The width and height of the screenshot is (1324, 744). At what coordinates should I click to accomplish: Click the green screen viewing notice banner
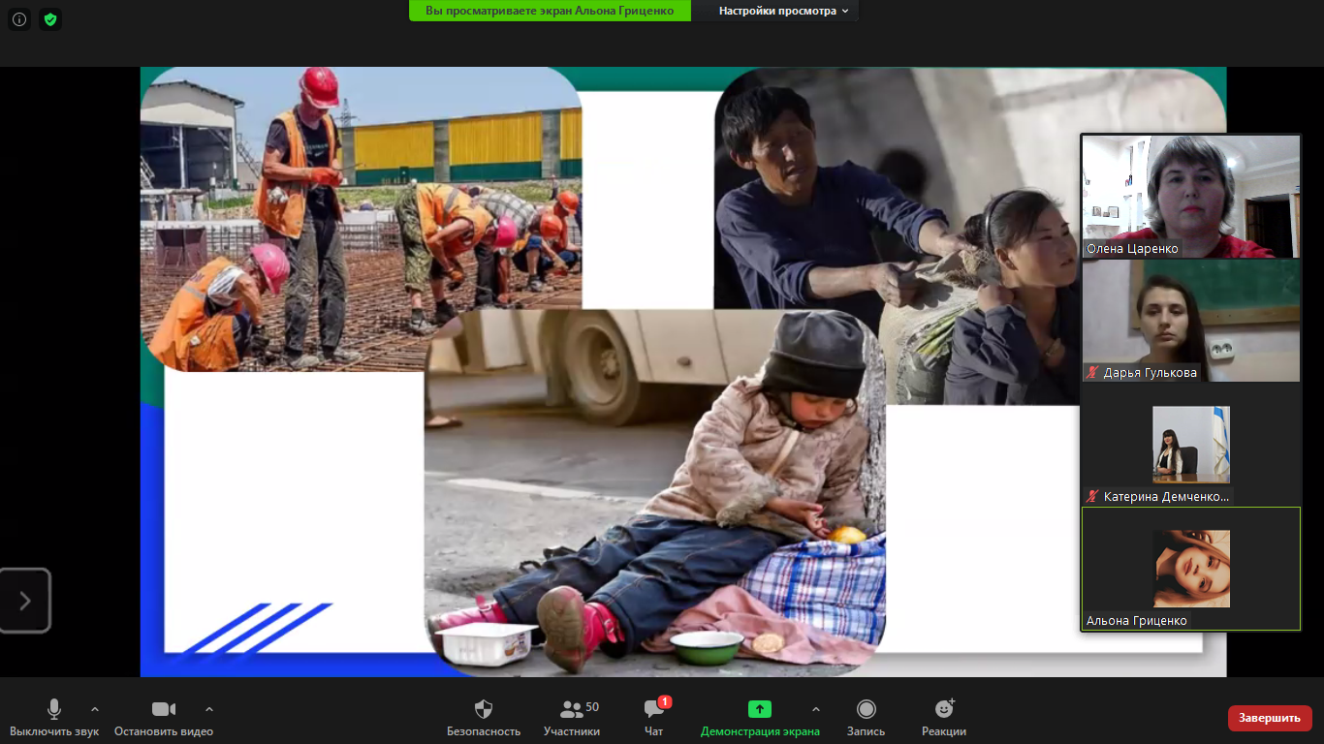pyautogui.click(x=550, y=11)
